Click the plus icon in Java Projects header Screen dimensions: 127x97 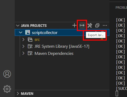(x=74, y=26)
